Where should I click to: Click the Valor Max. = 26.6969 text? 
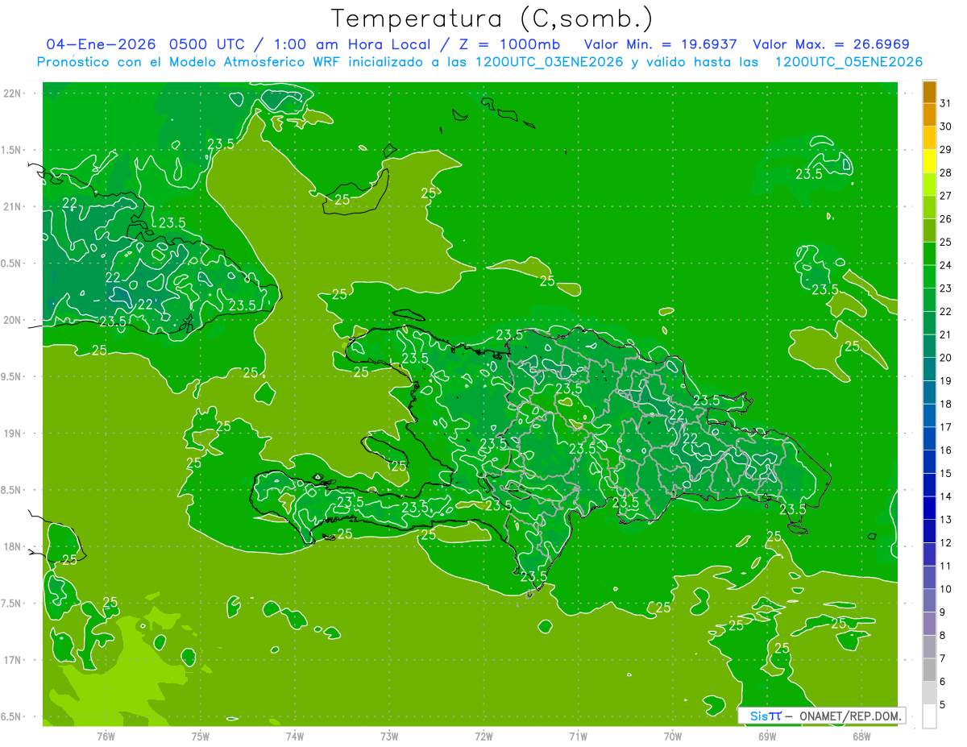pos(831,44)
